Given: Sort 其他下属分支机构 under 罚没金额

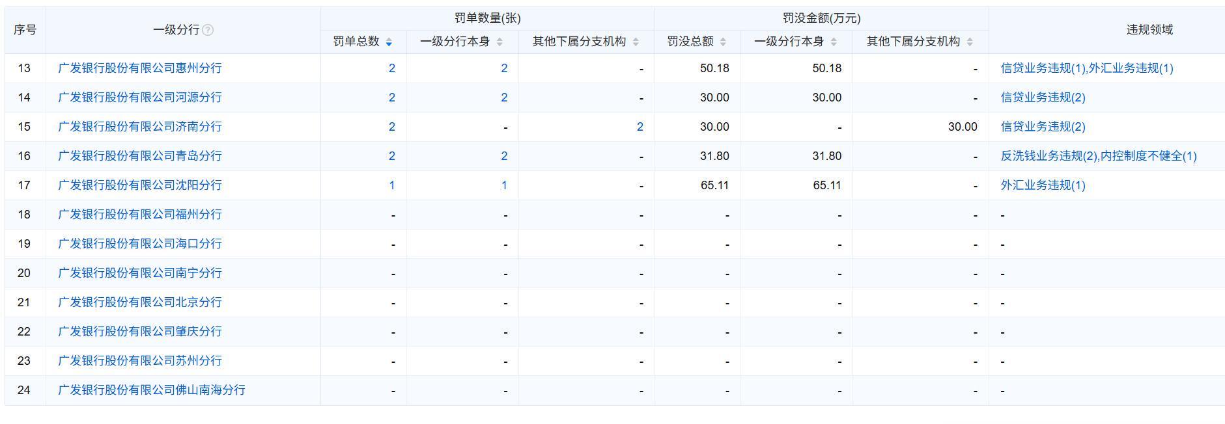Looking at the screenshot, I should (970, 42).
